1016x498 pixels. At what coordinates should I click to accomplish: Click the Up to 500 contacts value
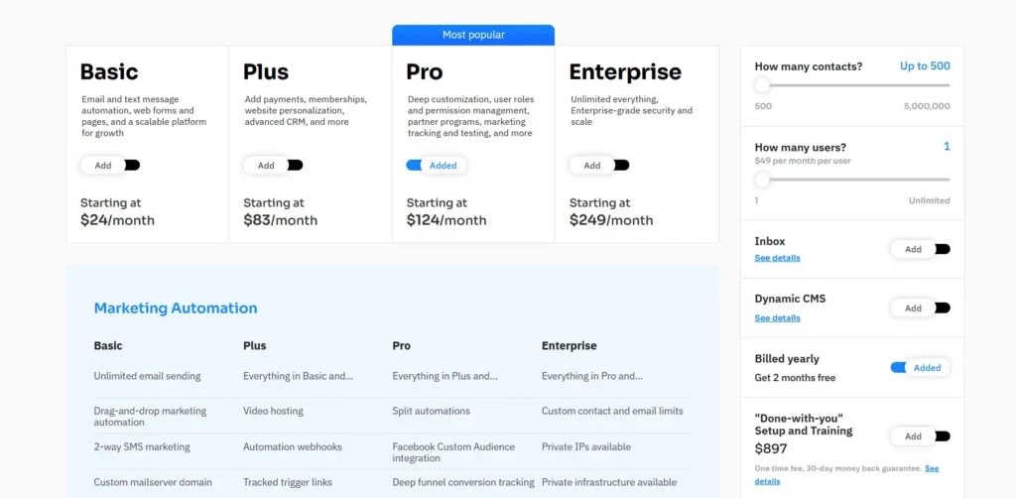click(926, 66)
